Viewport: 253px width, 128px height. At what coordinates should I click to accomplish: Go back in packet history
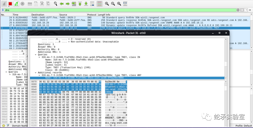pos(62,4)
